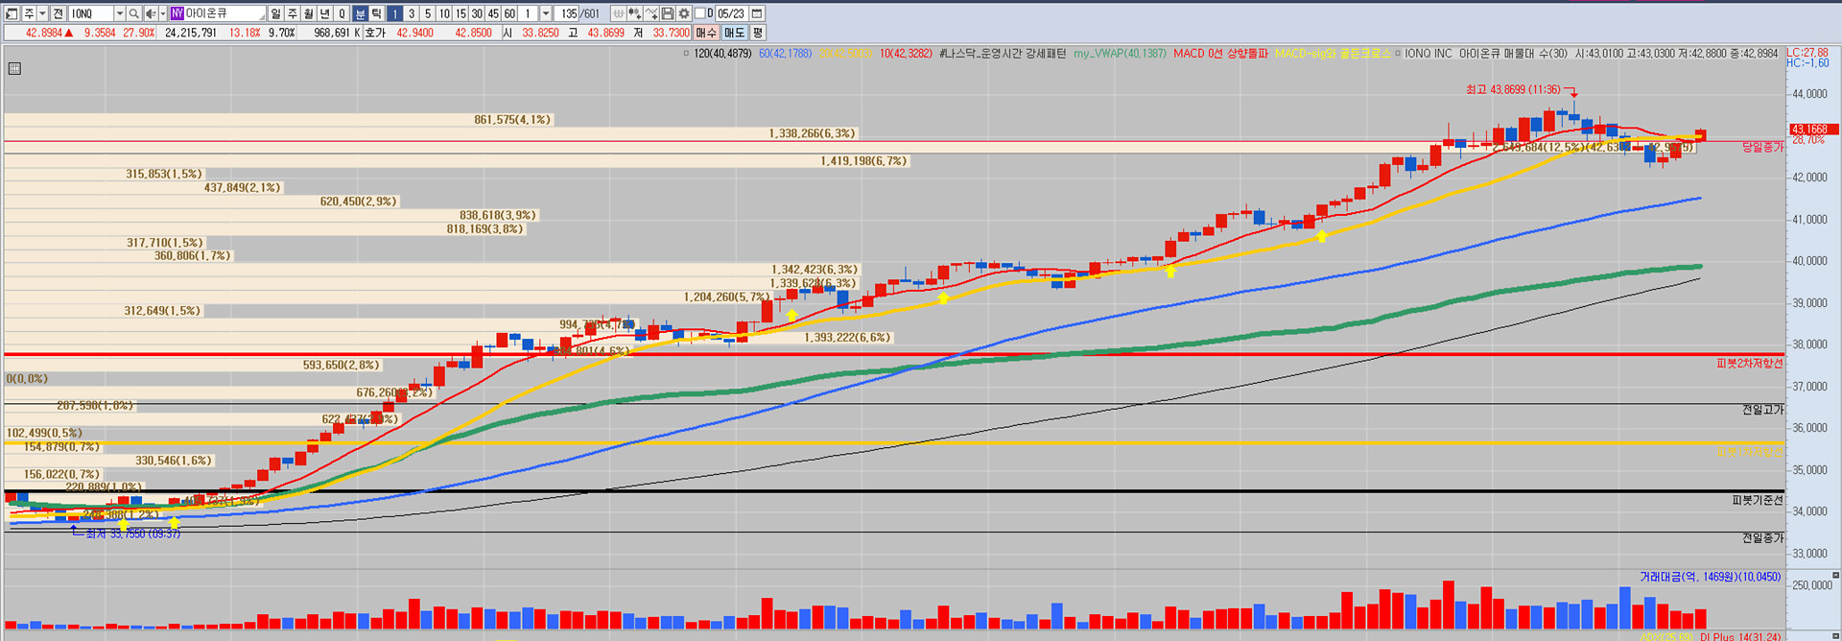This screenshot has width=1842, height=641.
Task: Click the add candle indicator icon
Action: click(x=635, y=13)
